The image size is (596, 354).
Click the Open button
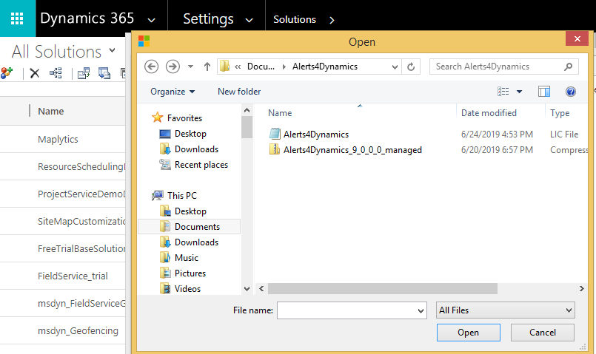point(468,333)
